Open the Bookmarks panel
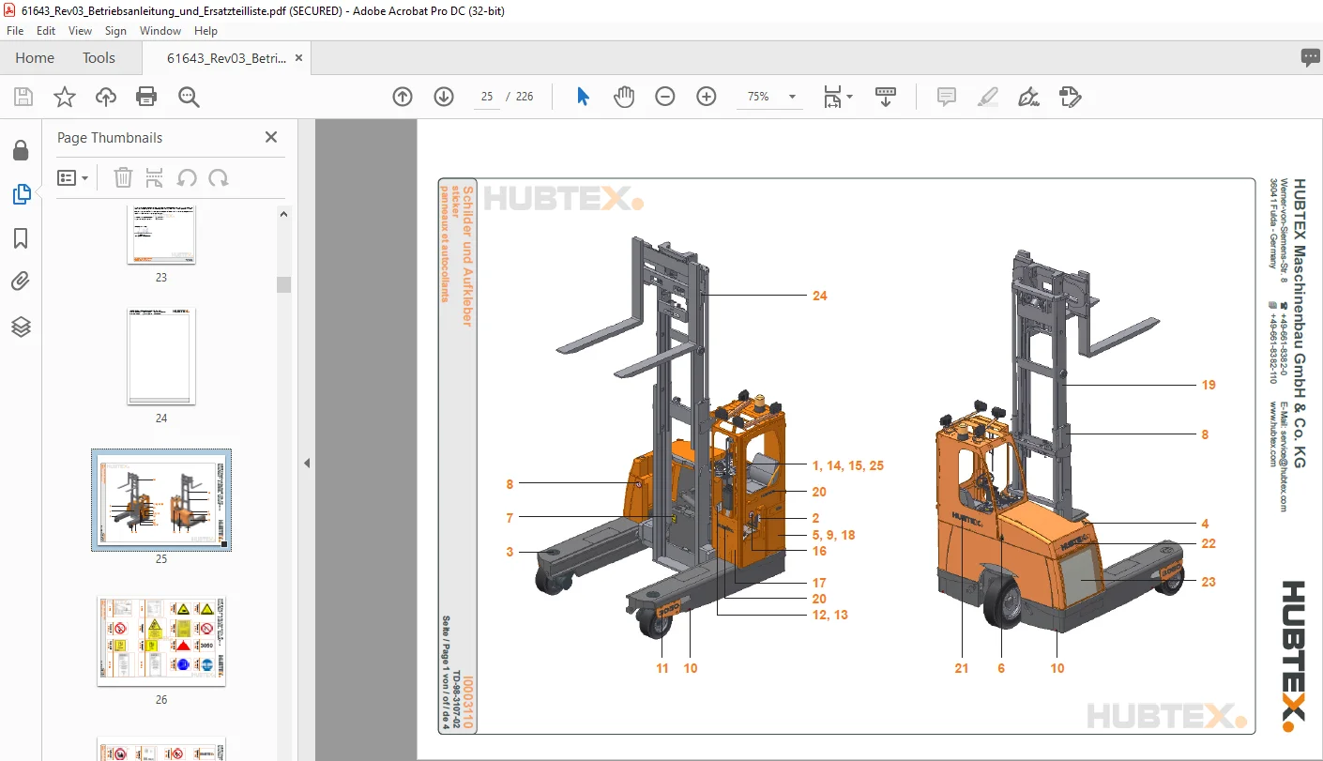 tap(21, 238)
